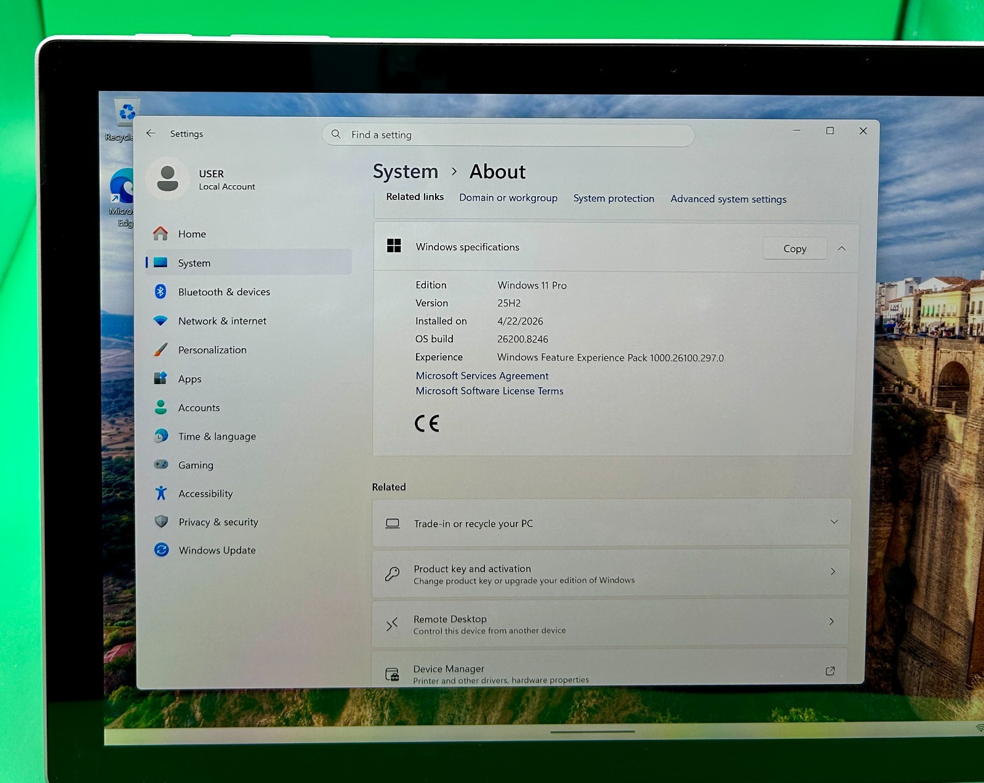Click the Bluetooth icon in sidebar

pos(161,291)
